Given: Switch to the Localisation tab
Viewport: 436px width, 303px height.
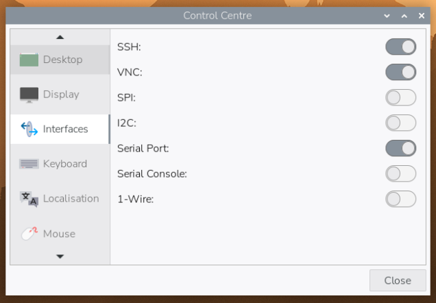Looking at the screenshot, I should pos(71,199).
